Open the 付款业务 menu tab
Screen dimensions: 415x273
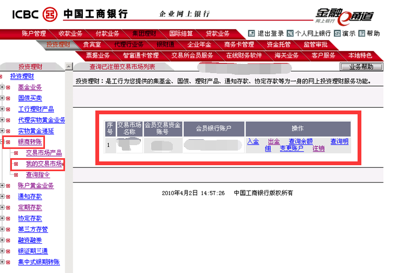click(107, 34)
